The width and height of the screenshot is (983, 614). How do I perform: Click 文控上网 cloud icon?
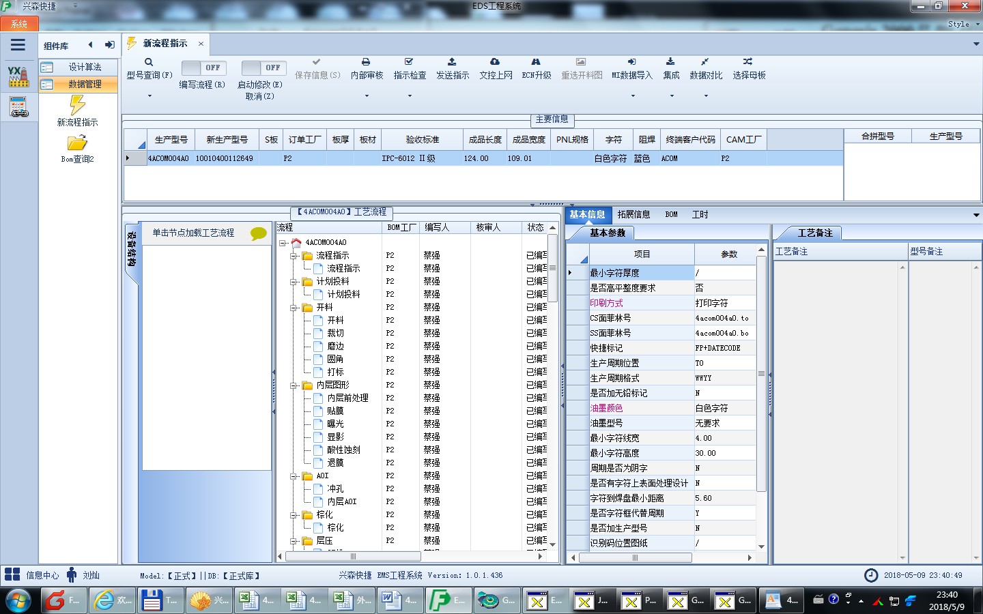(495, 62)
